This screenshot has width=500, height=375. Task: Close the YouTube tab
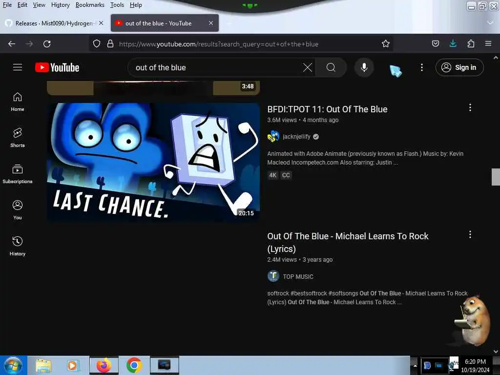211,23
